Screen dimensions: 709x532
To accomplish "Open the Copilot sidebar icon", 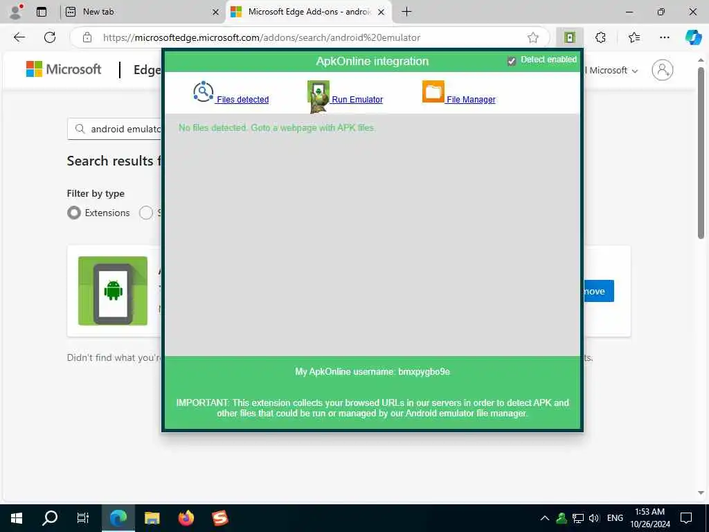I will [692, 37].
